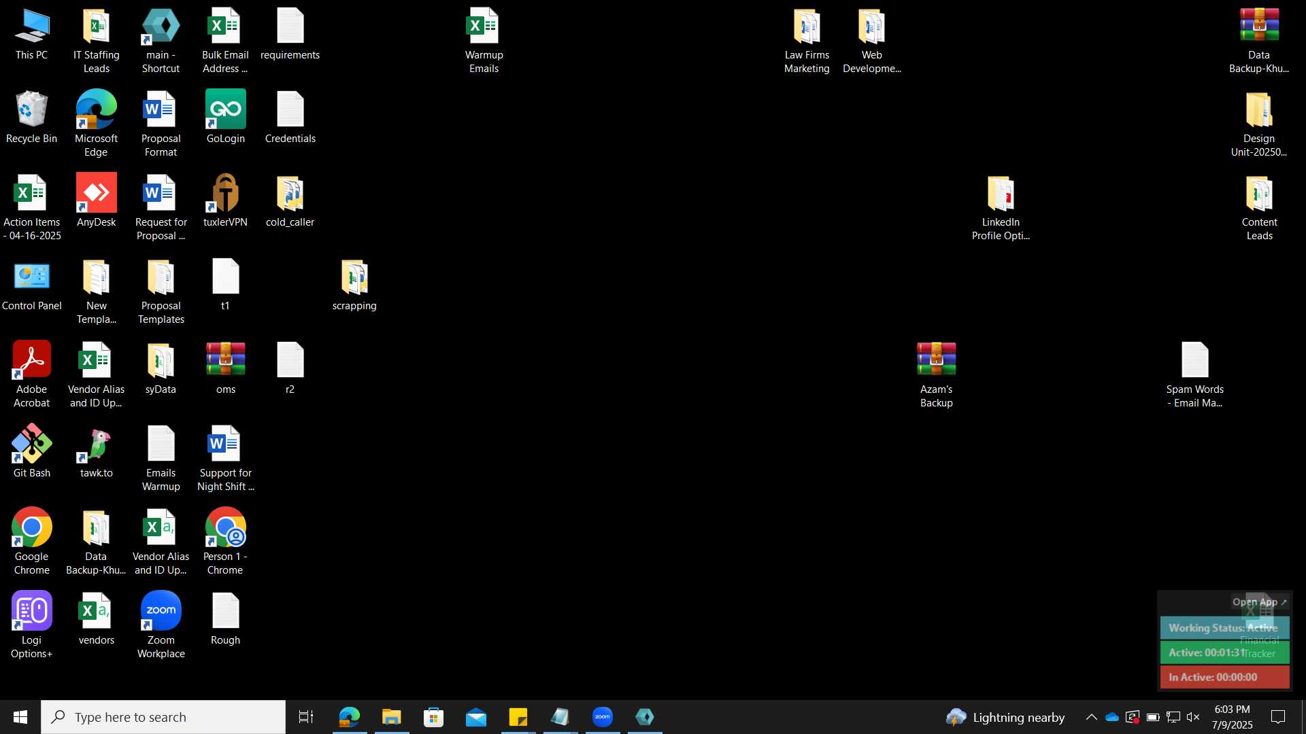
Task: Open the clock showing 6:03 PM
Action: pyautogui.click(x=1232, y=717)
